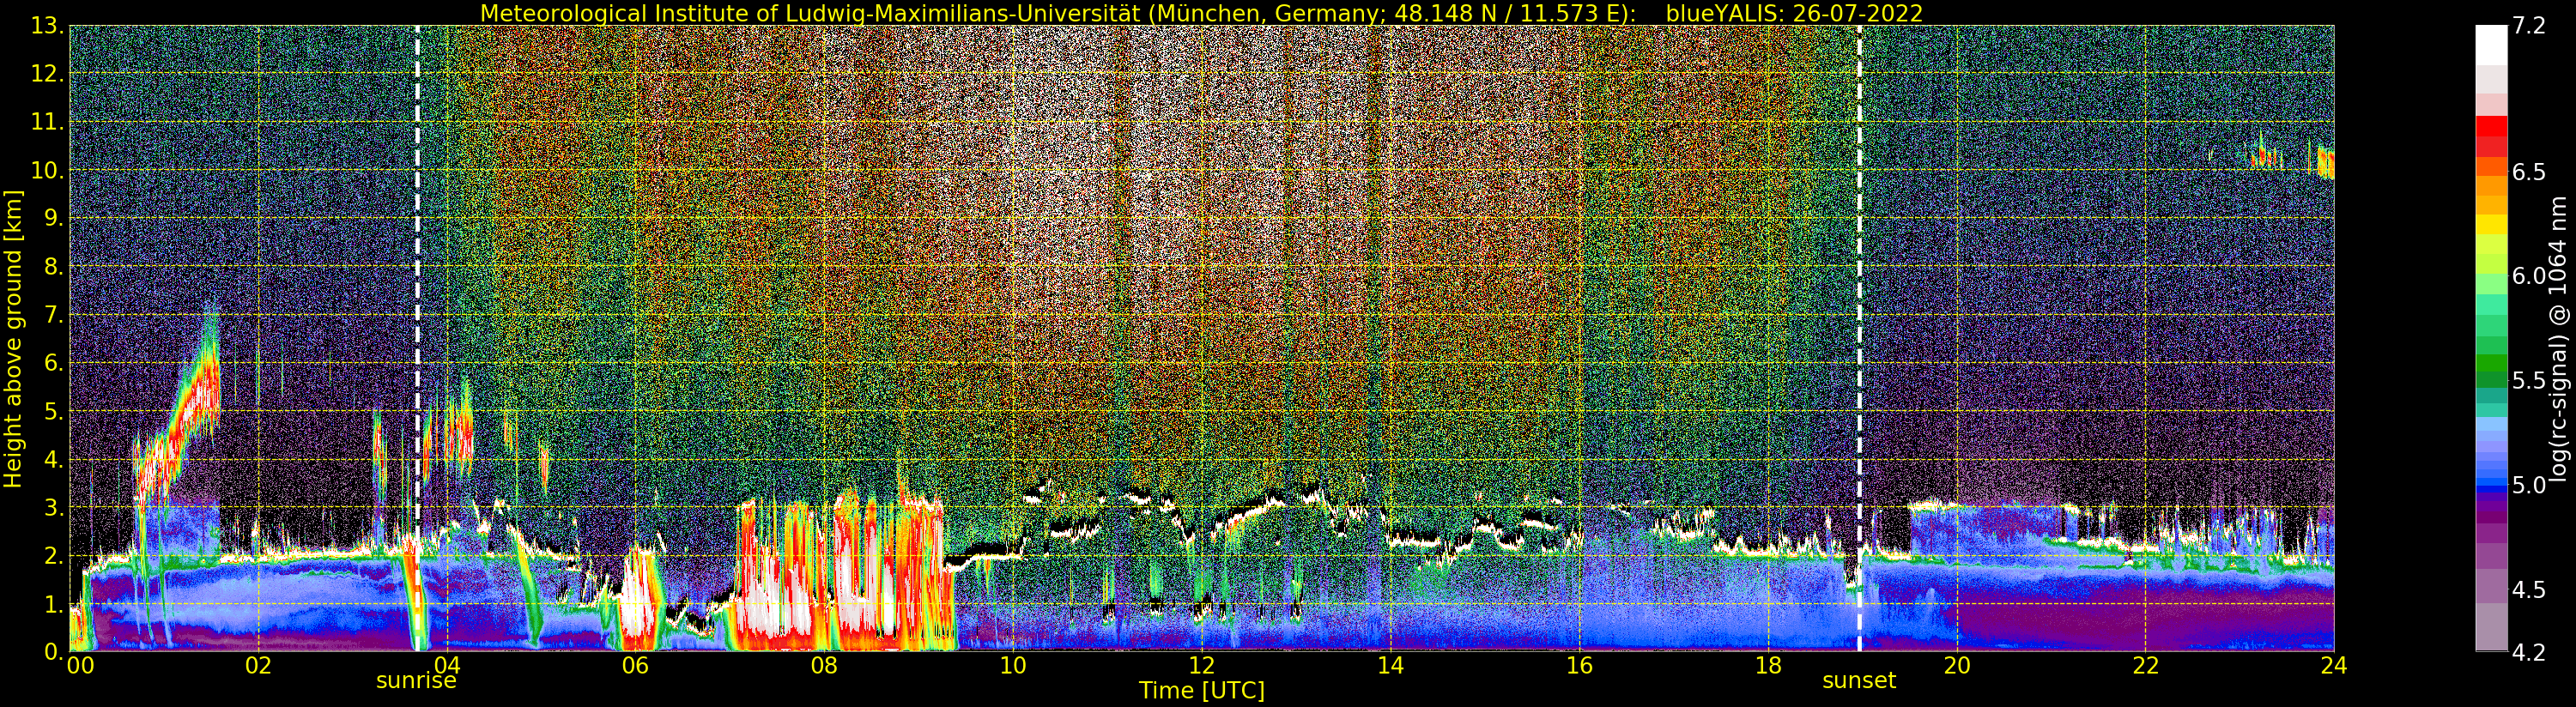The width and height of the screenshot is (2576, 707).
Task: Click the colorbar value '5.0'
Action: click(x=2529, y=485)
